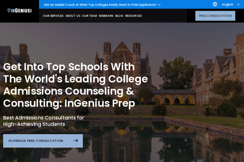The image size is (244, 162).
Task: Go to the About Us page
Action: (x=73, y=16)
